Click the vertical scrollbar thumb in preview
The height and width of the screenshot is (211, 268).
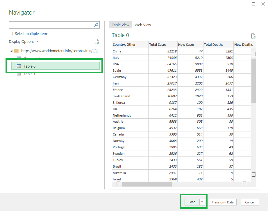pos(254,80)
